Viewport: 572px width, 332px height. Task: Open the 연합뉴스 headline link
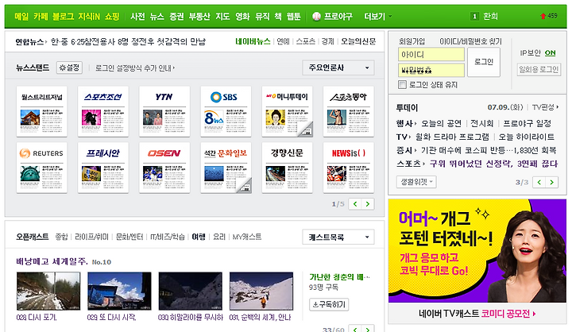pos(128,41)
